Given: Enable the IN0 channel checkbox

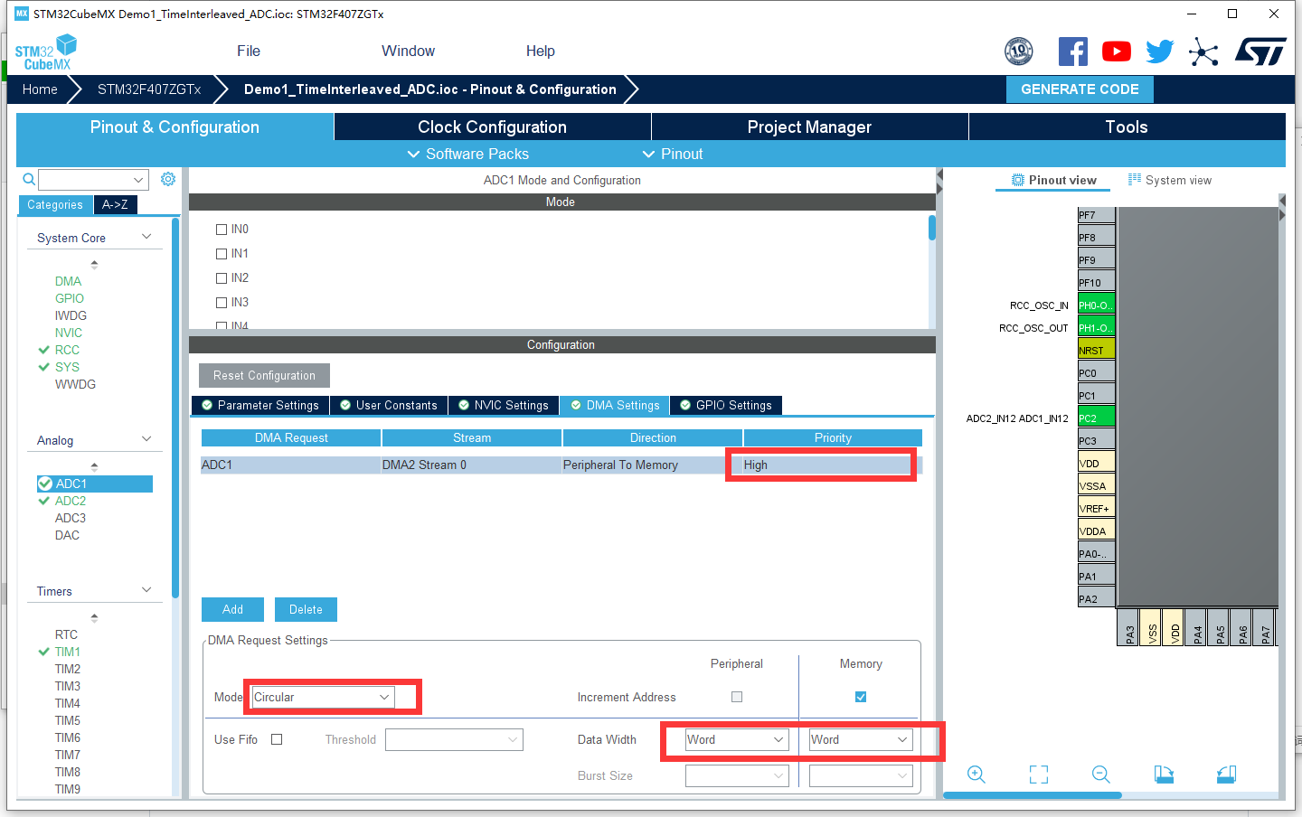Looking at the screenshot, I should 222,230.
